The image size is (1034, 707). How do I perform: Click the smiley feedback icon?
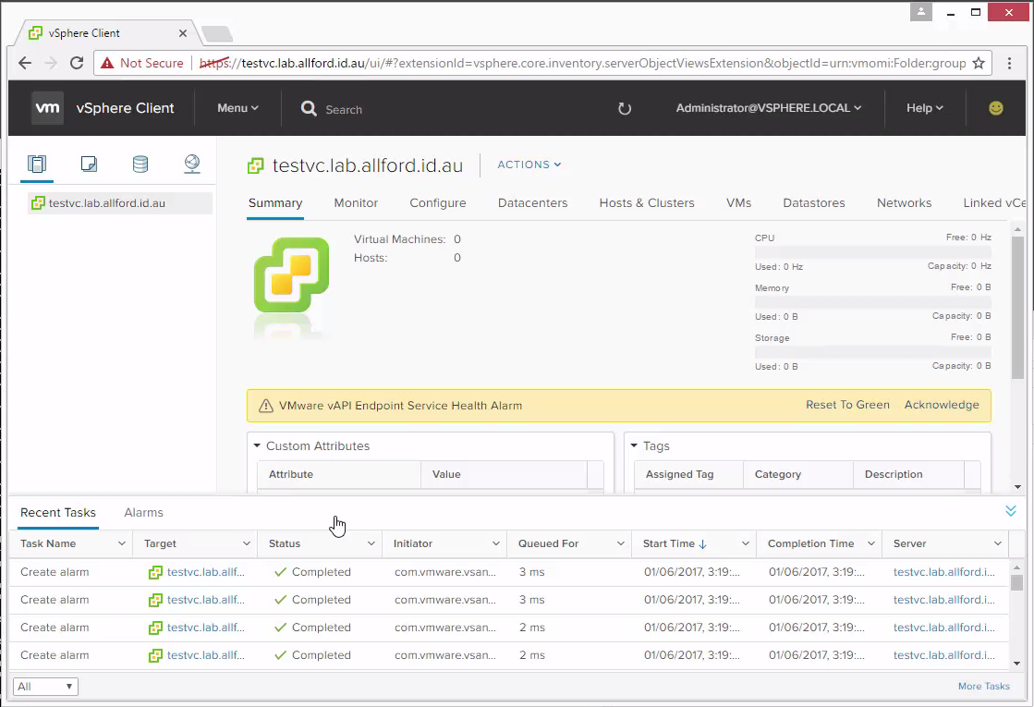[996, 107]
